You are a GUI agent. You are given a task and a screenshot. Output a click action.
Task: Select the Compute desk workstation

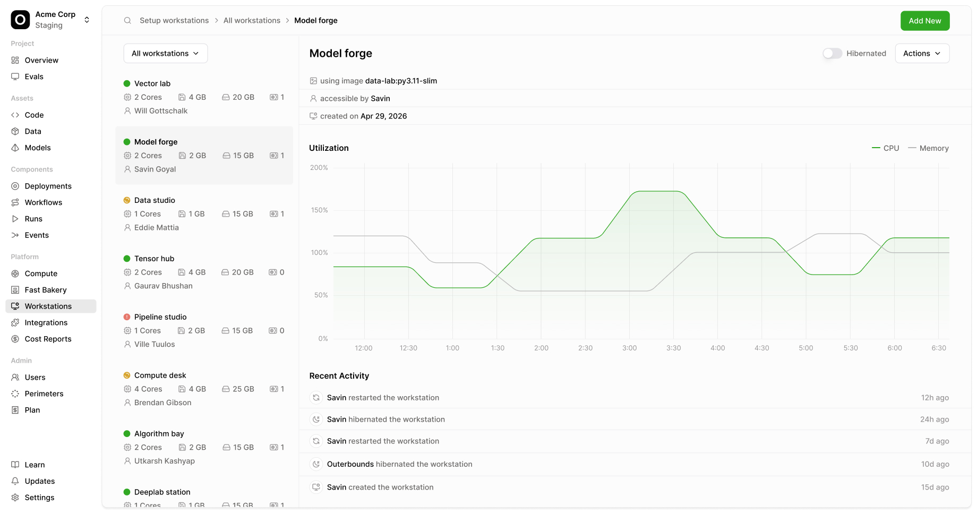[204, 389]
